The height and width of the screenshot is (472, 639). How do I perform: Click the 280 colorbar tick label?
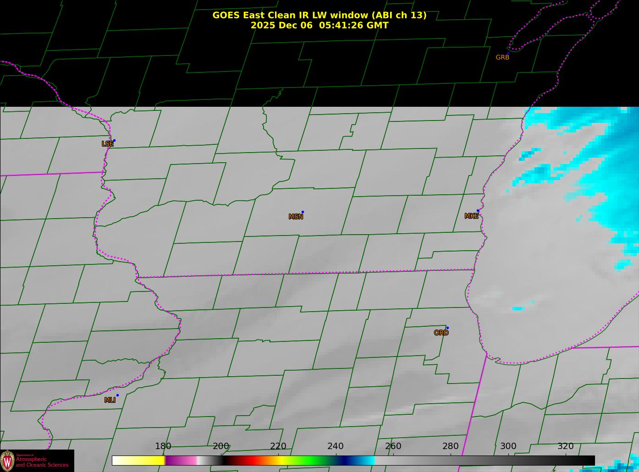click(x=450, y=446)
